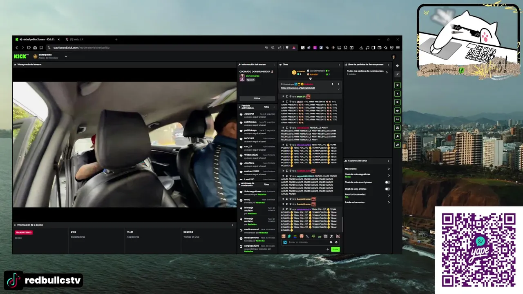Viewport: 523px width, 294px height.
Task: Open the browser hamburger menu
Action: [x=398, y=48]
